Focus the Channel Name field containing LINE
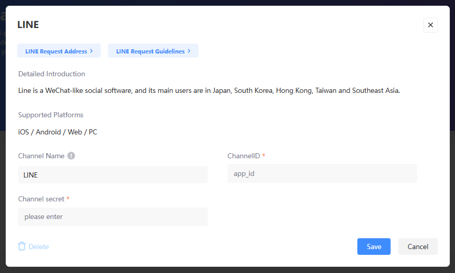This screenshot has width=455, height=273. coord(113,175)
